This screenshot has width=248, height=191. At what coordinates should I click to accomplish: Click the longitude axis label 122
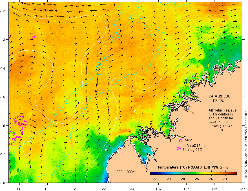pos(103,189)
